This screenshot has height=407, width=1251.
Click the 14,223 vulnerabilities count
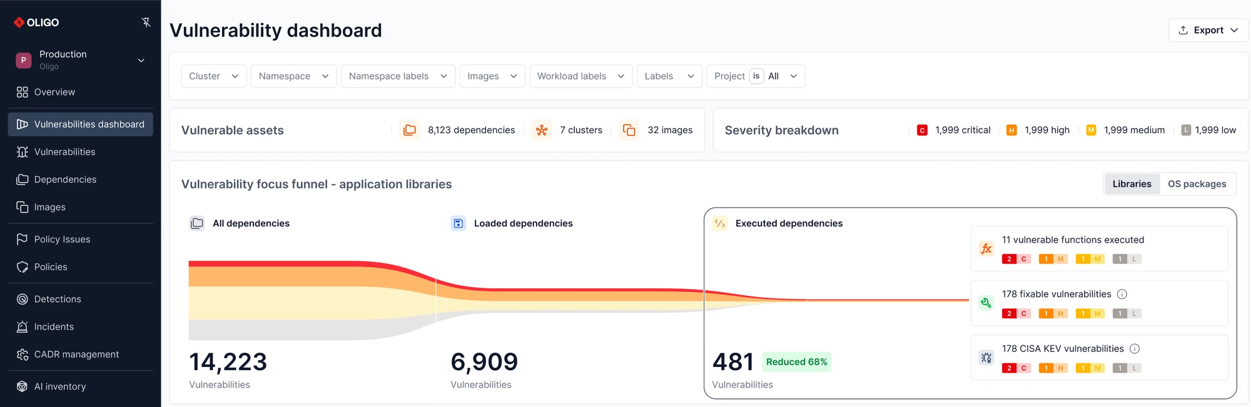228,362
